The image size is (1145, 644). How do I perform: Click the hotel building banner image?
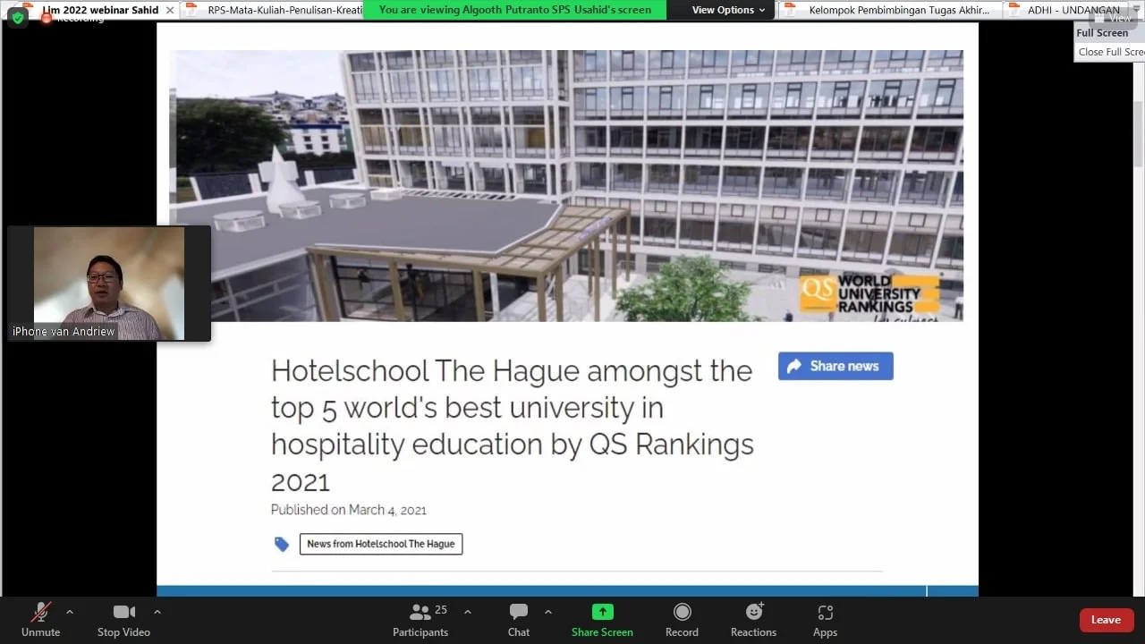(566, 185)
